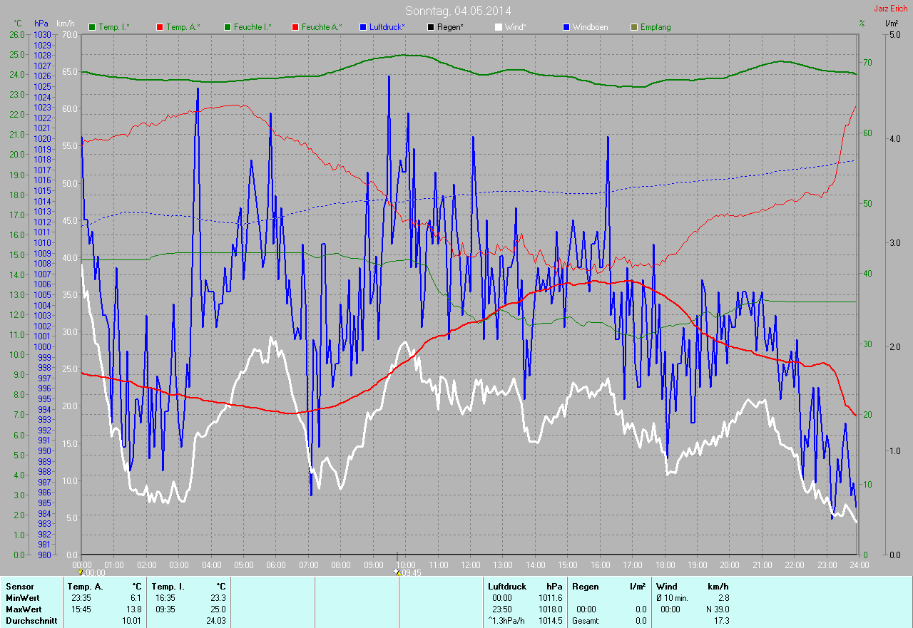Click the hPa axis unit label
Viewport: 913px width, 628px height.
tap(41, 24)
